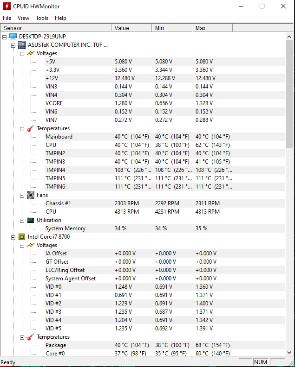Screen dimensions: 295x367
Task: Click the vertical scrollbar thumb
Action: (289, 94)
